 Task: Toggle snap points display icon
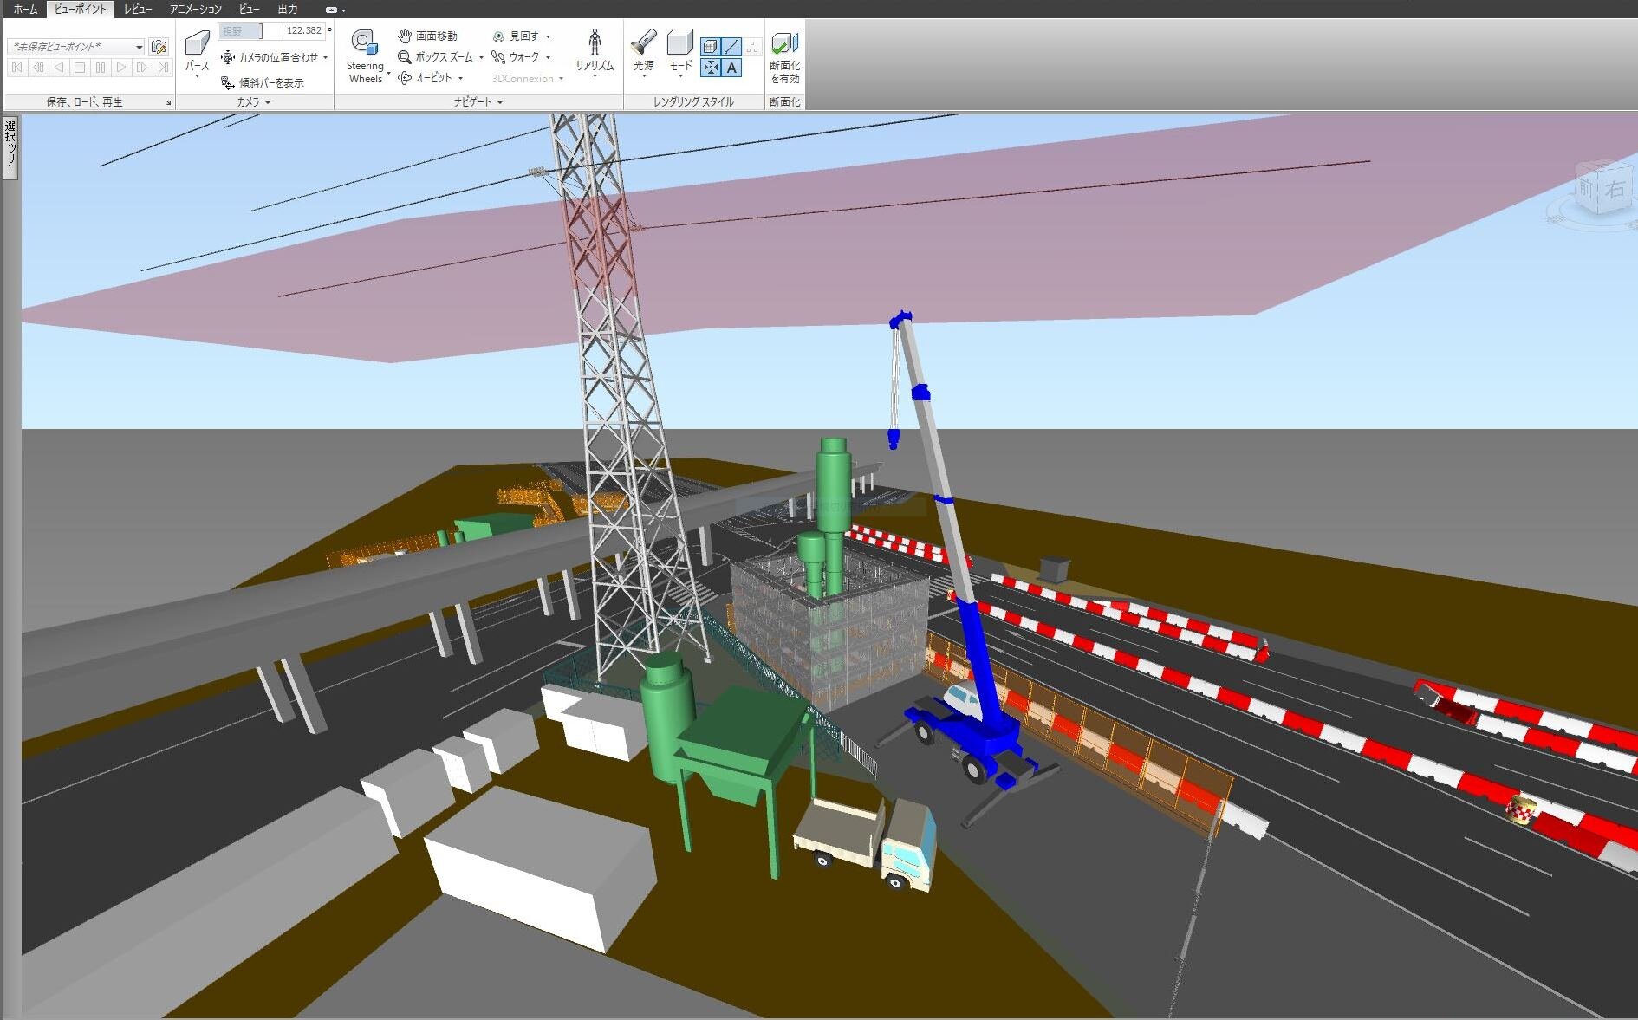tap(710, 68)
